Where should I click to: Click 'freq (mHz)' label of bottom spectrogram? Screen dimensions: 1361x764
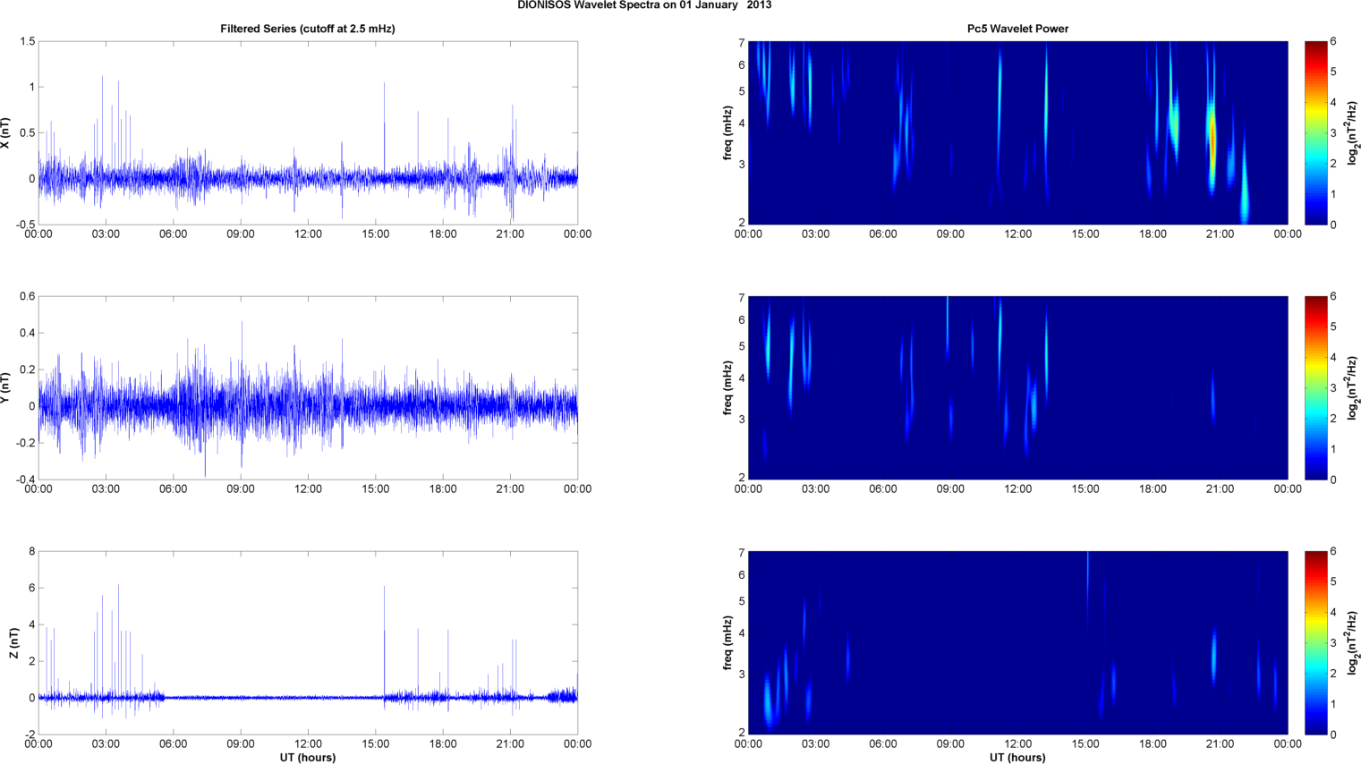tap(727, 643)
